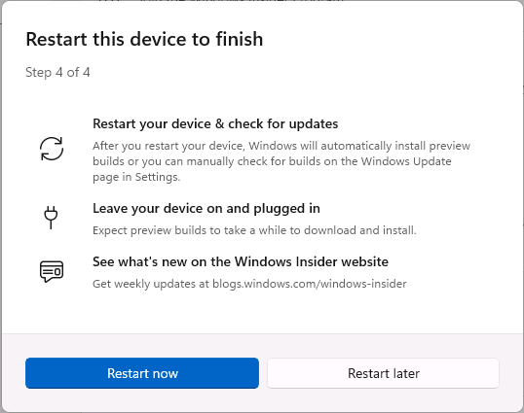Click "Leave your device on and plugged in" heading
The height and width of the screenshot is (413, 524).
click(x=206, y=209)
